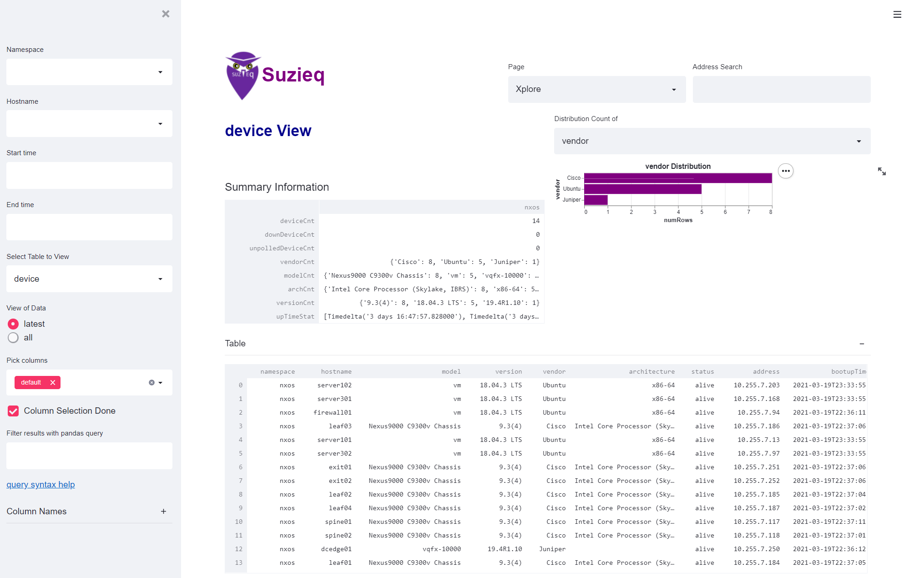Click address cell 10.255.7.203
Image resolution: width=914 pixels, height=578 pixels.
point(756,385)
